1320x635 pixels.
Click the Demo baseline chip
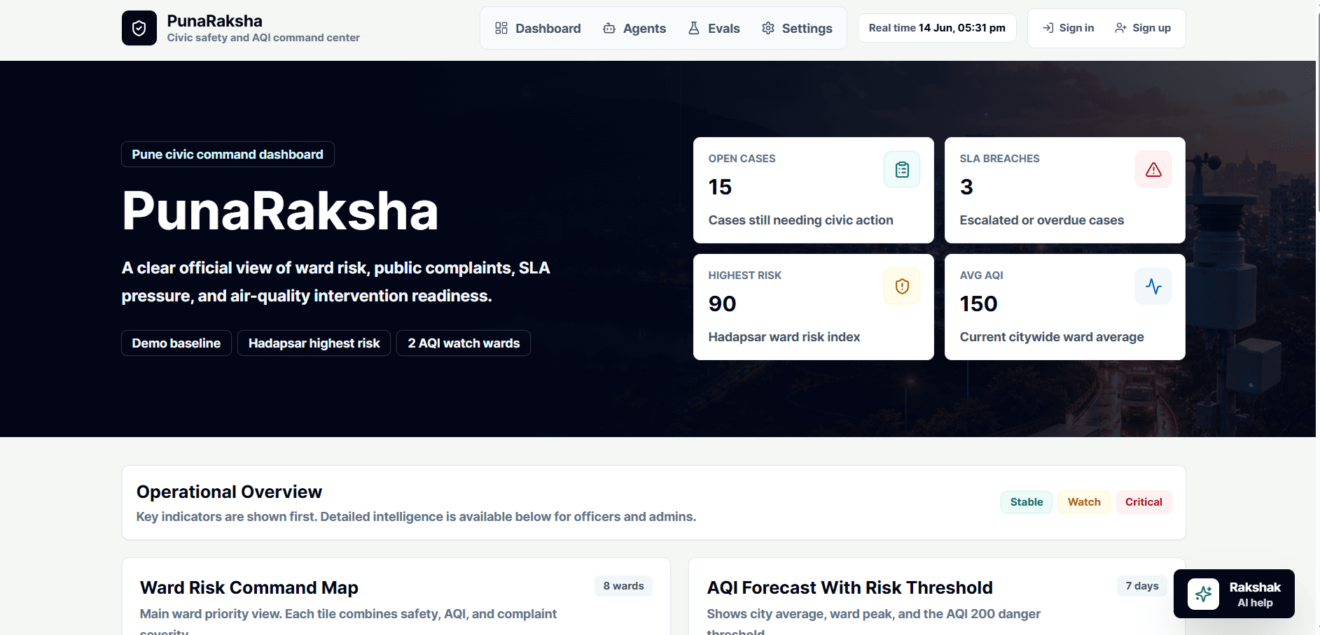click(176, 343)
